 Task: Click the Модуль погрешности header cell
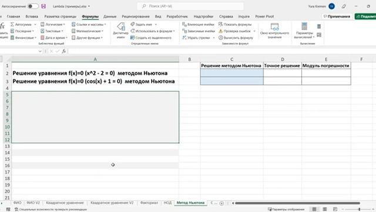pos(326,65)
